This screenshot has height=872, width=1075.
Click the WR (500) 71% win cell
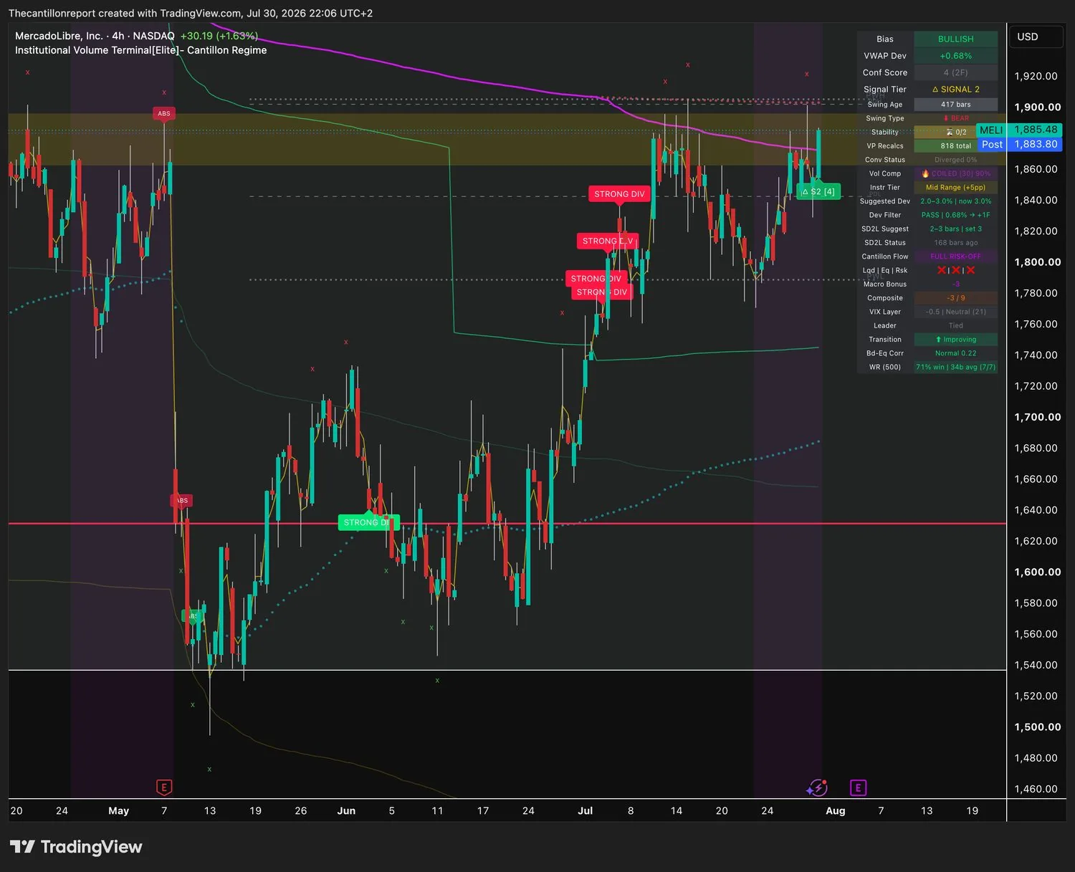pyautogui.click(x=955, y=367)
